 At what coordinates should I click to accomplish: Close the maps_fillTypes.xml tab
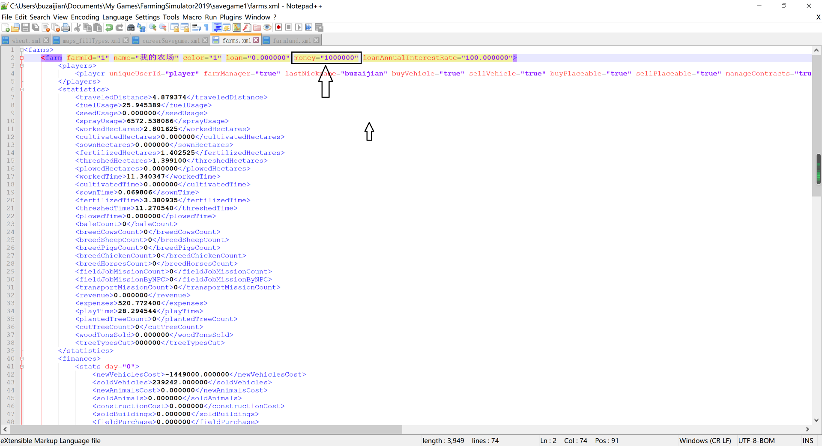pos(126,40)
